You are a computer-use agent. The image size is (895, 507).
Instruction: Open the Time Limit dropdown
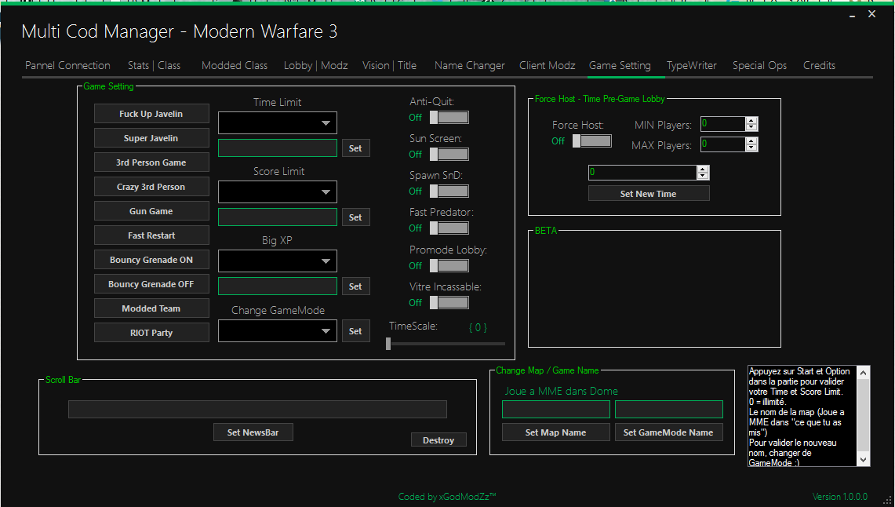(x=278, y=122)
